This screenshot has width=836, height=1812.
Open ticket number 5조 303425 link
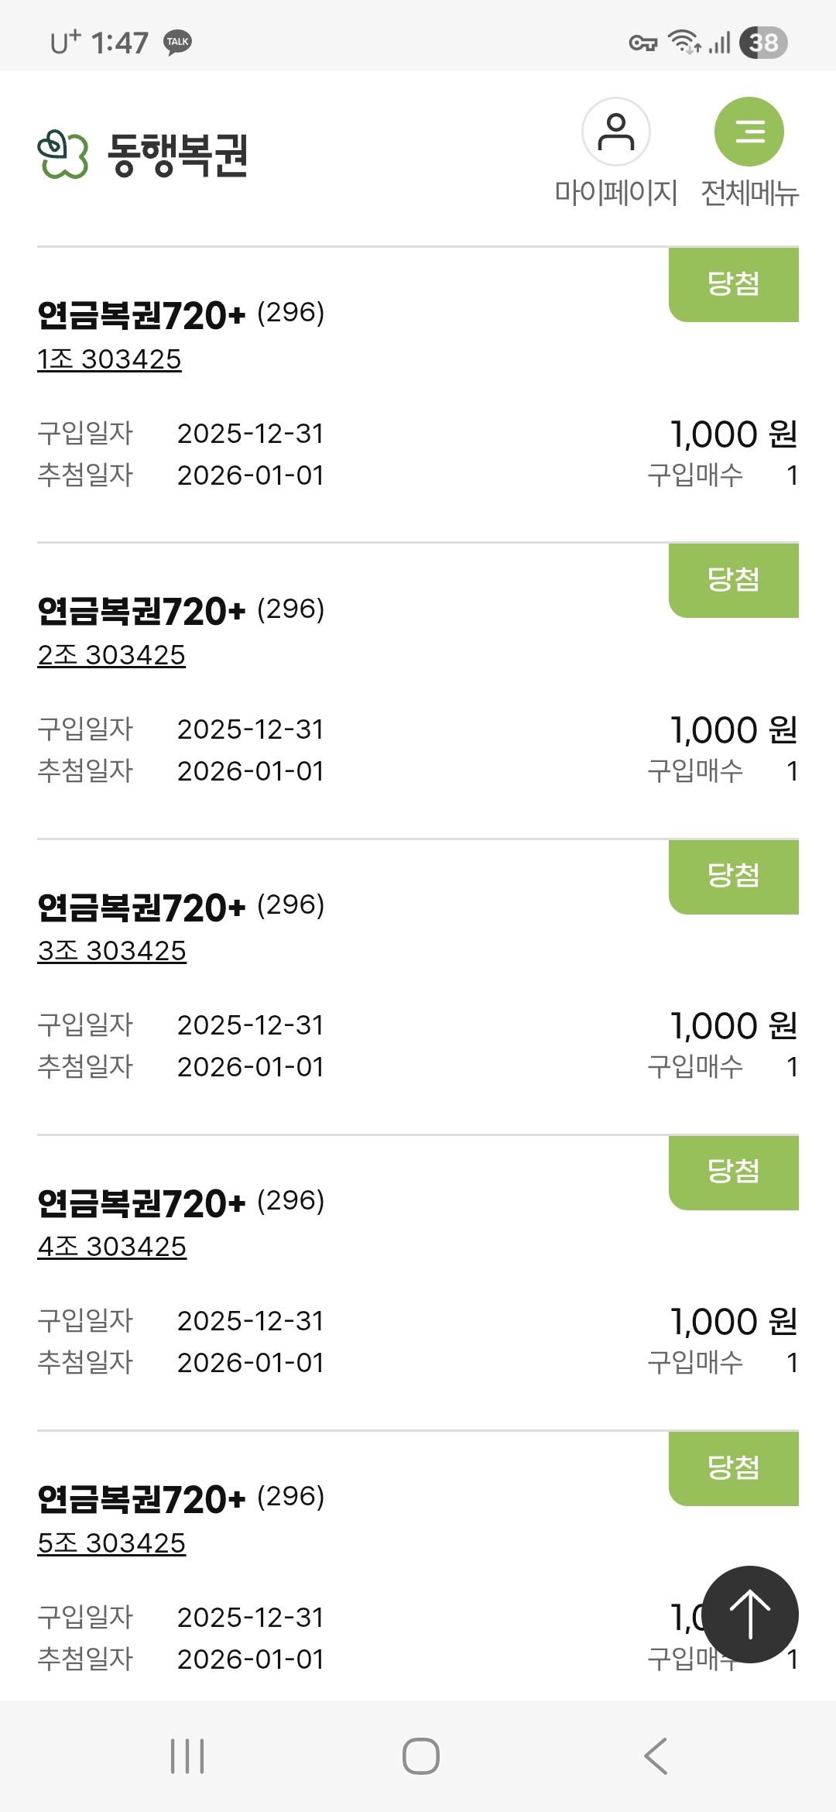111,1543
